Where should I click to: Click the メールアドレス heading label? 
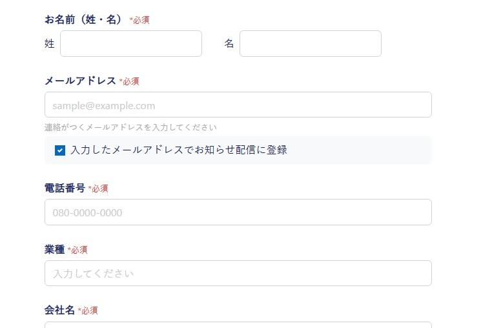(x=80, y=81)
